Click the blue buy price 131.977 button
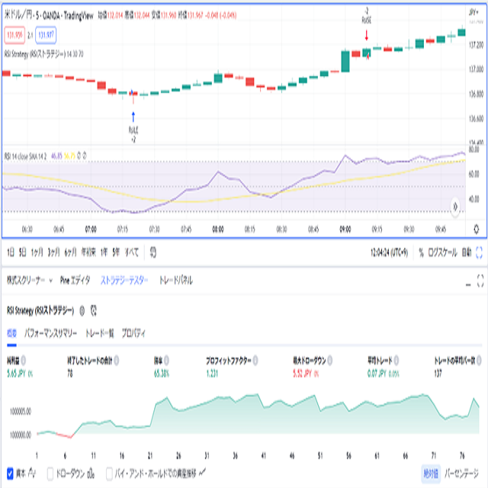The width and height of the screenshot is (488, 488). coord(46,35)
